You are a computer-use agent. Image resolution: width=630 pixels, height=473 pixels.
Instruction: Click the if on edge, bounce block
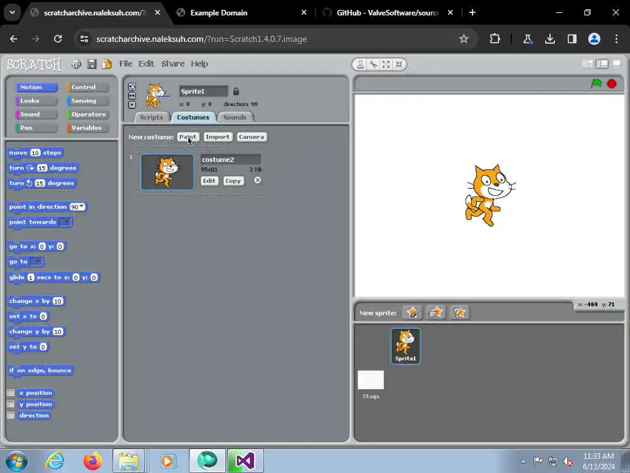[x=40, y=370]
